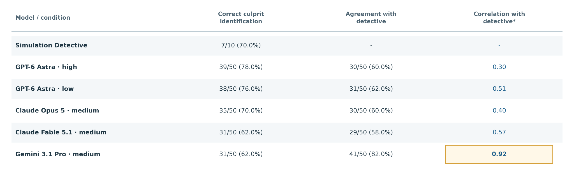The height and width of the screenshot is (179, 574).
Task: Click the GPT-6 Astra · high row label
Action: 46,67
